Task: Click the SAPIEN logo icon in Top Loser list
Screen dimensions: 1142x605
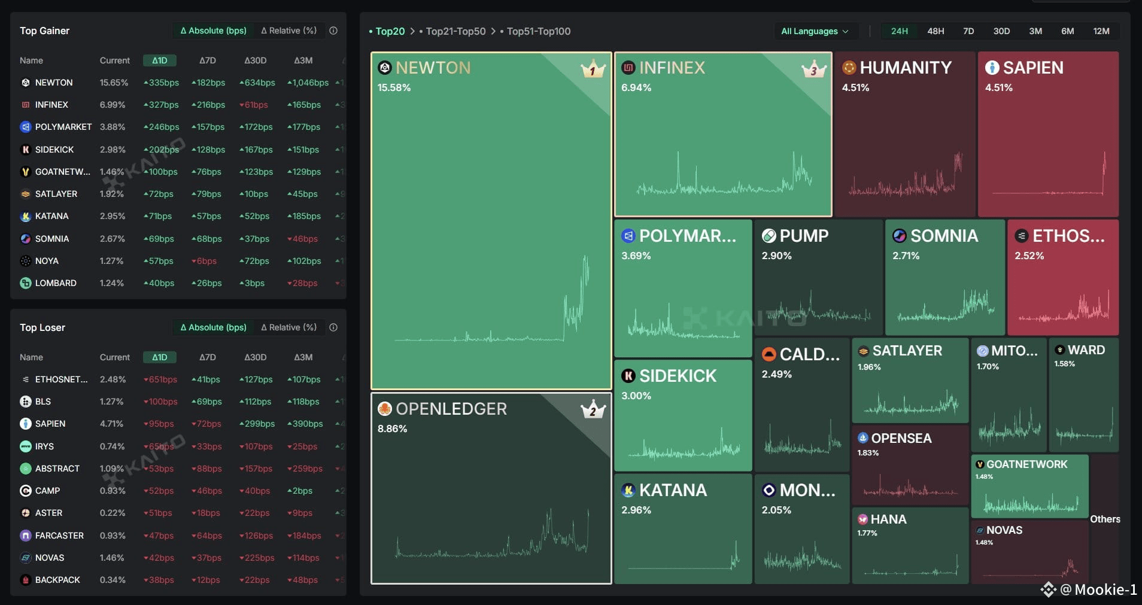Action: (25, 424)
